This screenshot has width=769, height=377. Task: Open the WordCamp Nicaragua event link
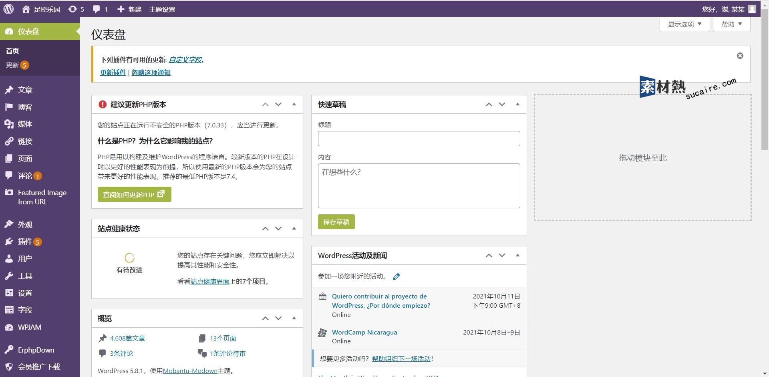(364, 332)
